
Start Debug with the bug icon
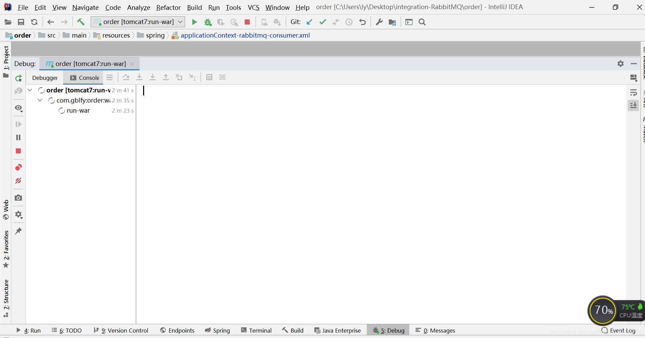coord(208,22)
